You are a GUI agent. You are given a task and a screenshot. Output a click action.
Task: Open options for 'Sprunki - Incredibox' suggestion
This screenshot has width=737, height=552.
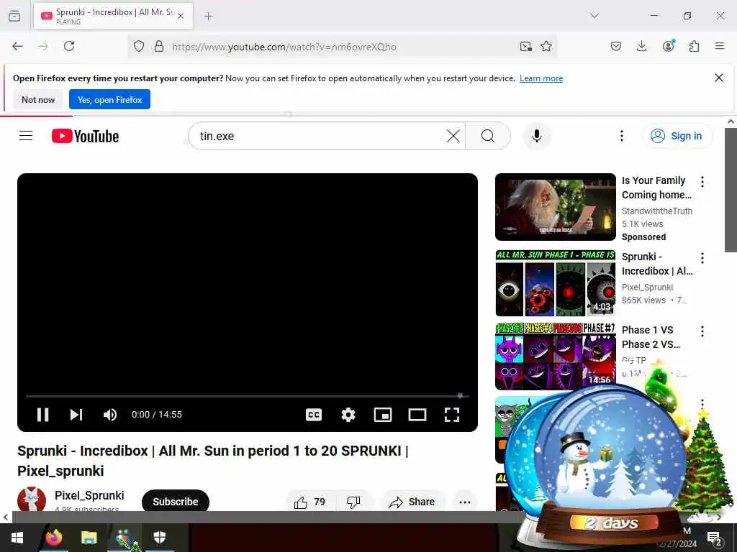[x=702, y=258]
